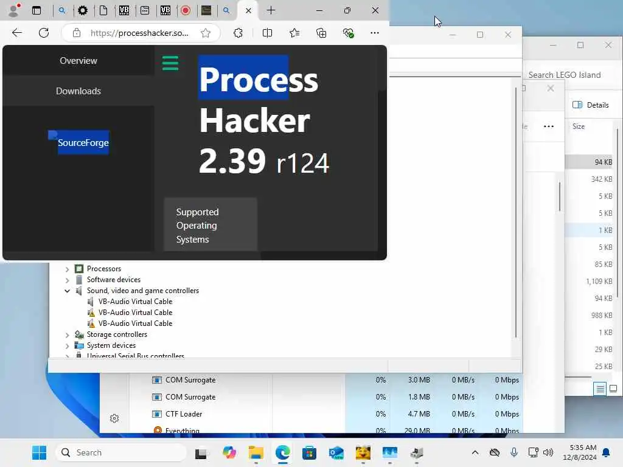This screenshot has width=623, height=467.
Task: Go back in the browser
Action: point(17,33)
